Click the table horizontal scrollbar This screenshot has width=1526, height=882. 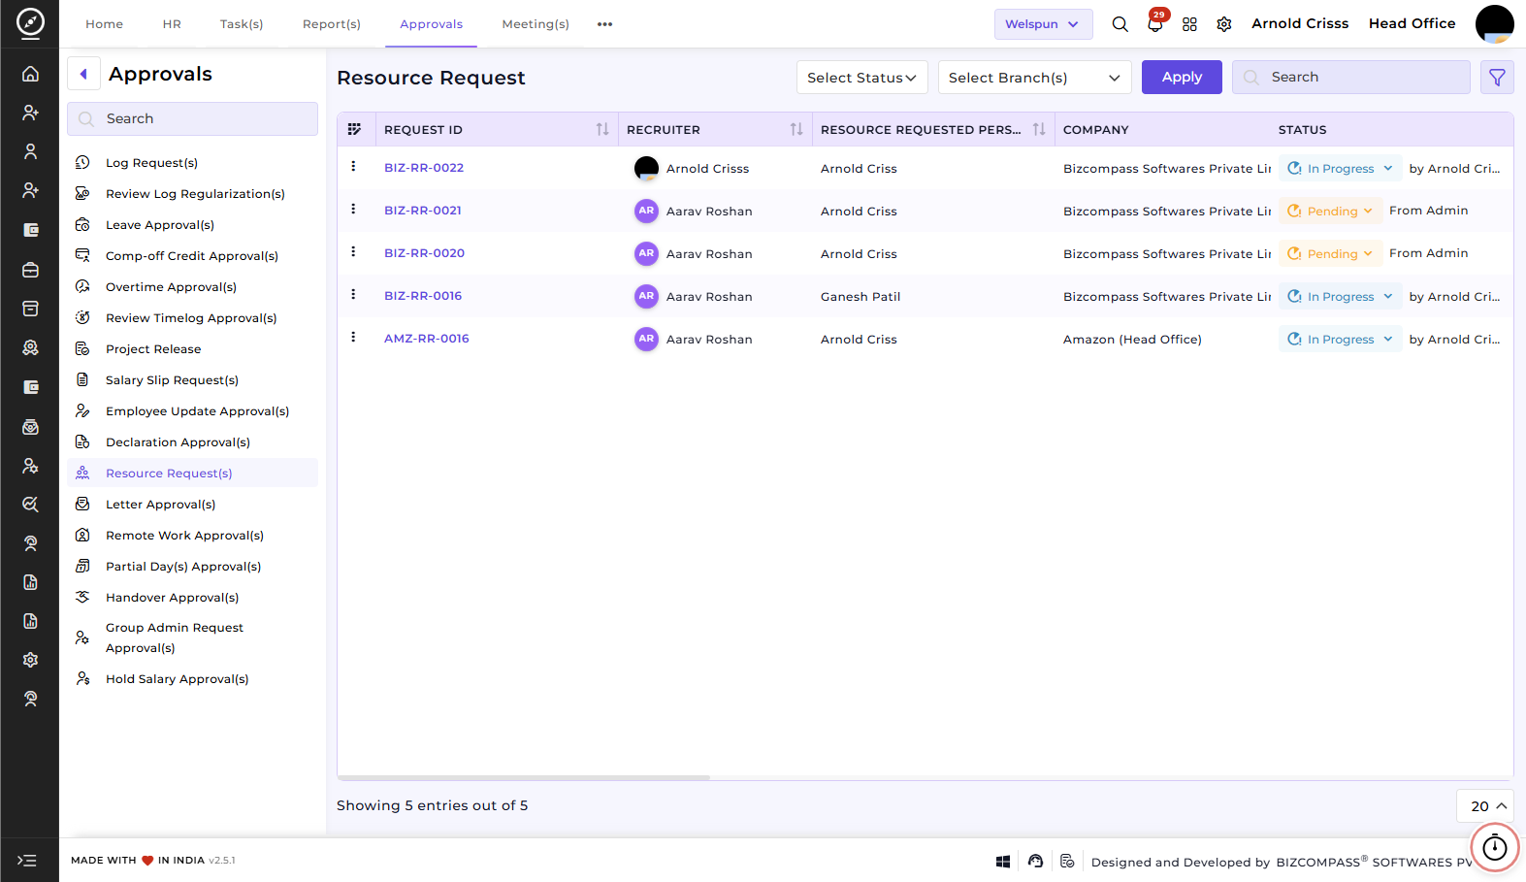(524, 777)
